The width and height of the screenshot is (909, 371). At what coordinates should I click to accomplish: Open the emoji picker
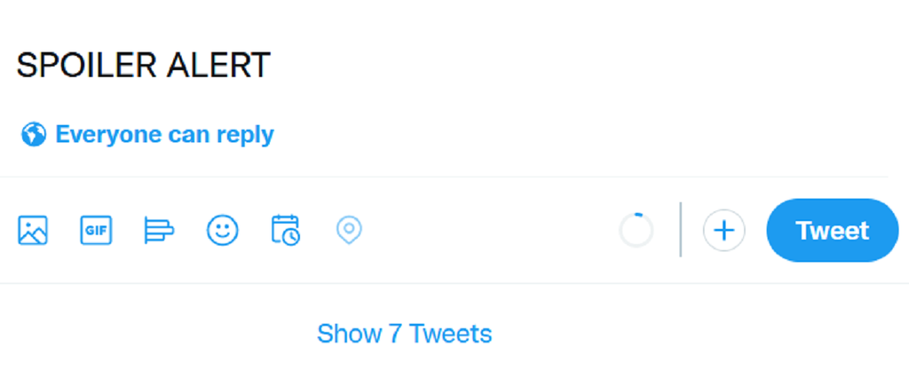click(223, 231)
